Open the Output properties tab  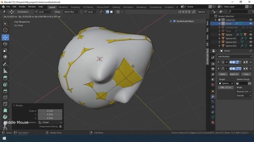tap(213, 69)
